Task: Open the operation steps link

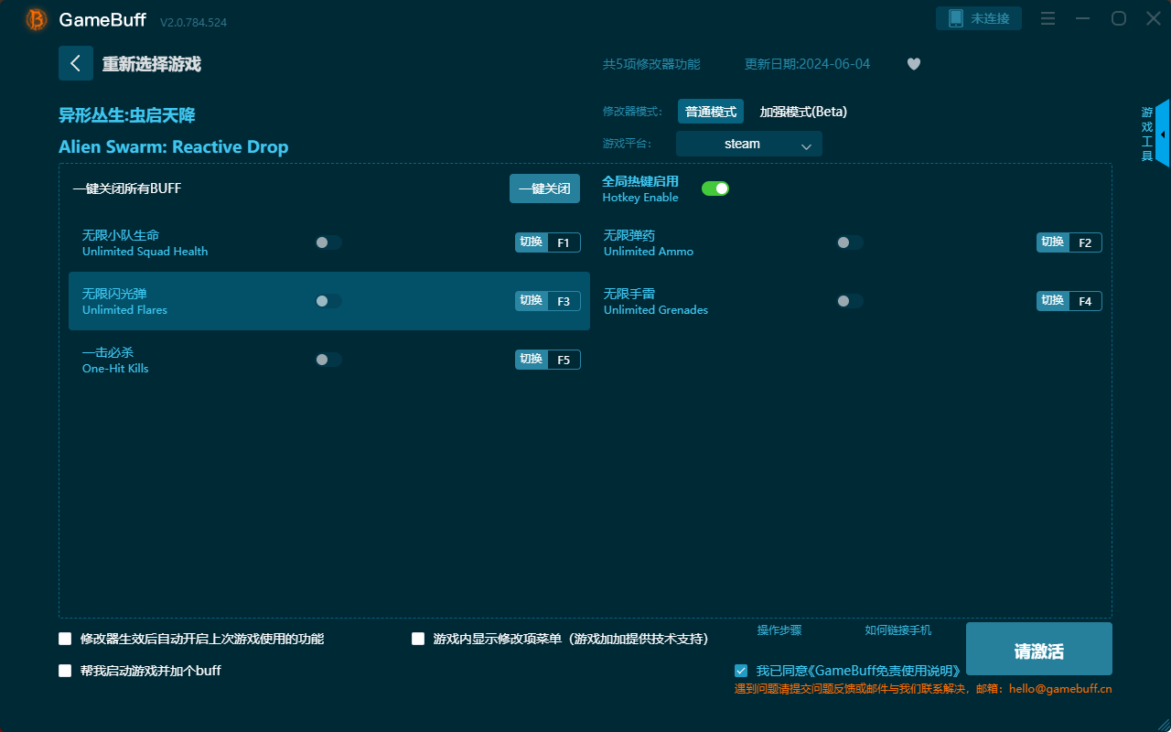Action: click(779, 630)
